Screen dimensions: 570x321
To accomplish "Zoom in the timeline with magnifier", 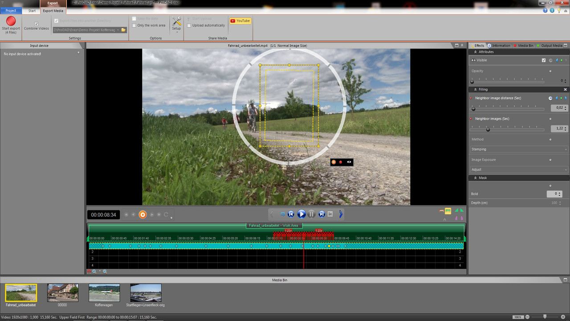I will (x=94, y=271).
